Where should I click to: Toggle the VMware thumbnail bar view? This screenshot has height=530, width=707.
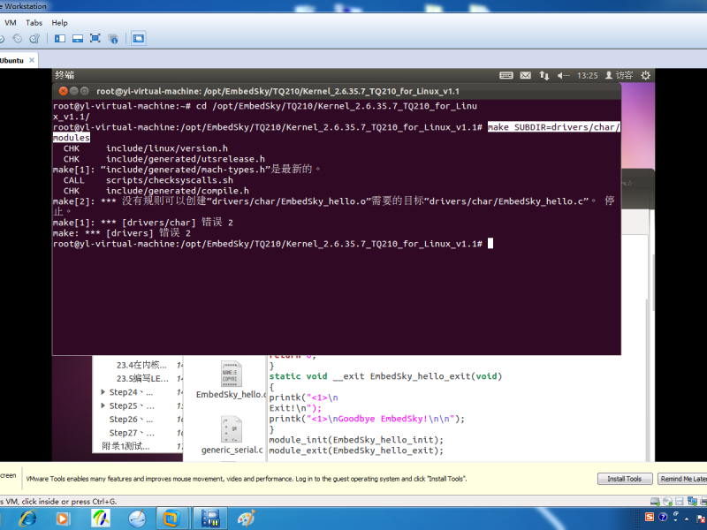[x=77, y=38]
